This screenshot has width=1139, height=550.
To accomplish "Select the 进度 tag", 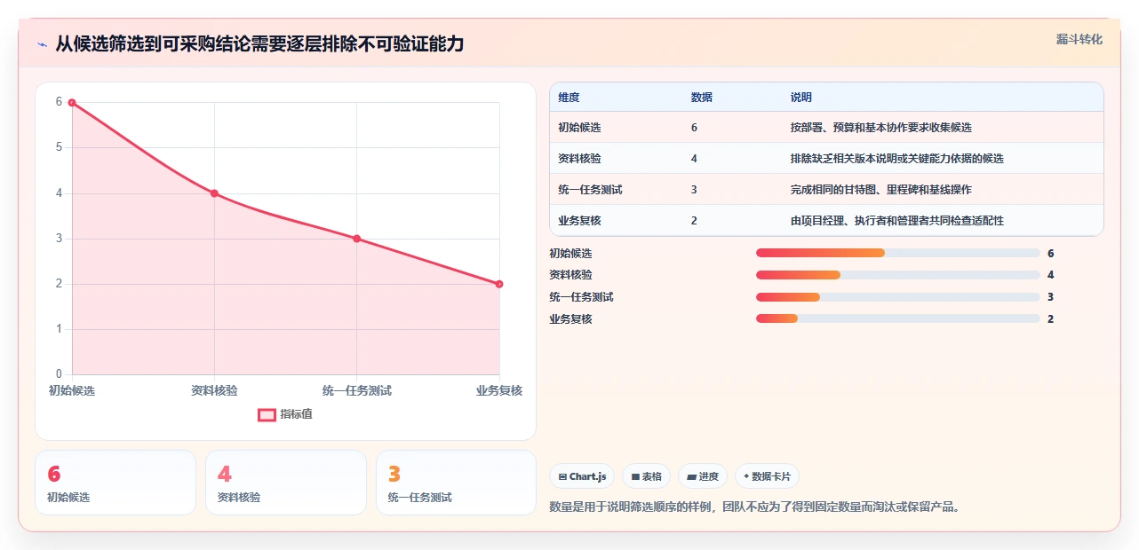I will click(703, 476).
